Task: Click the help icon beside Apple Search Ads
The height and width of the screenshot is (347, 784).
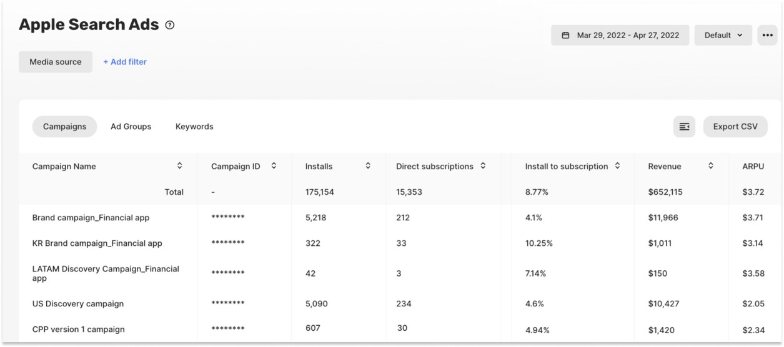Action: tap(170, 26)
